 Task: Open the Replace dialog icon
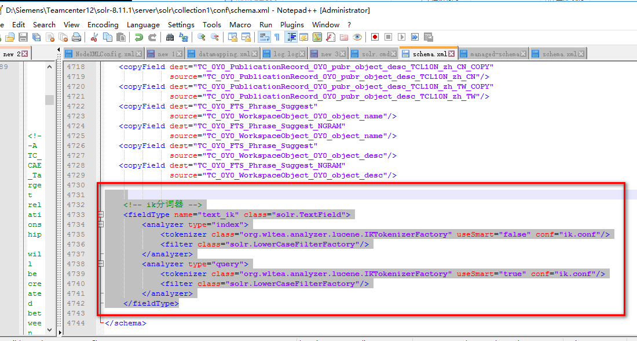[184, 38]
